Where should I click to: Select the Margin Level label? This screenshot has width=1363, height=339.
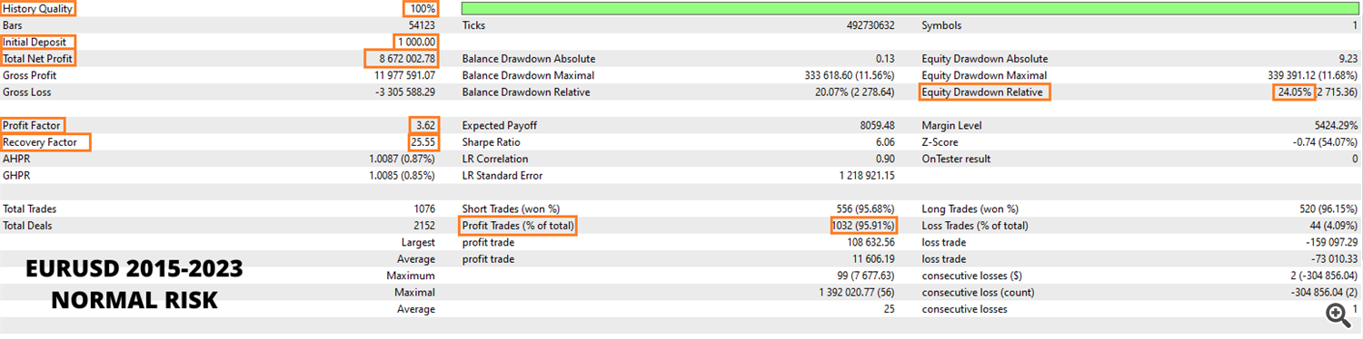pos(953,126)
